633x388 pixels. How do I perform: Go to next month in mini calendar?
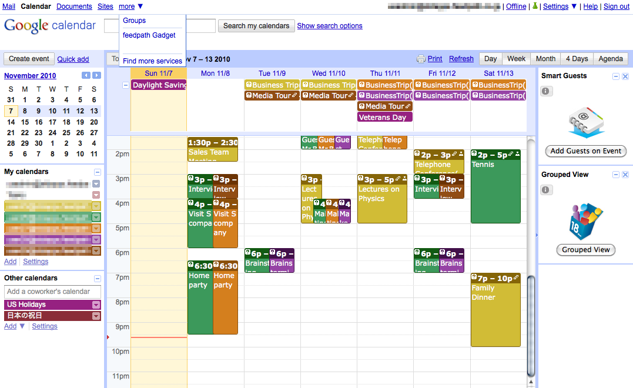point(96,75)
